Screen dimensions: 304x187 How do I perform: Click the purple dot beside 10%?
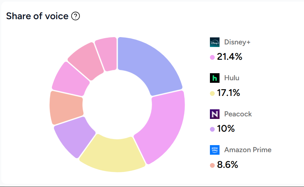point(212,129)
